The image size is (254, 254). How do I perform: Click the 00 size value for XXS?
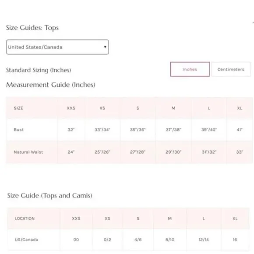[76, 240]
